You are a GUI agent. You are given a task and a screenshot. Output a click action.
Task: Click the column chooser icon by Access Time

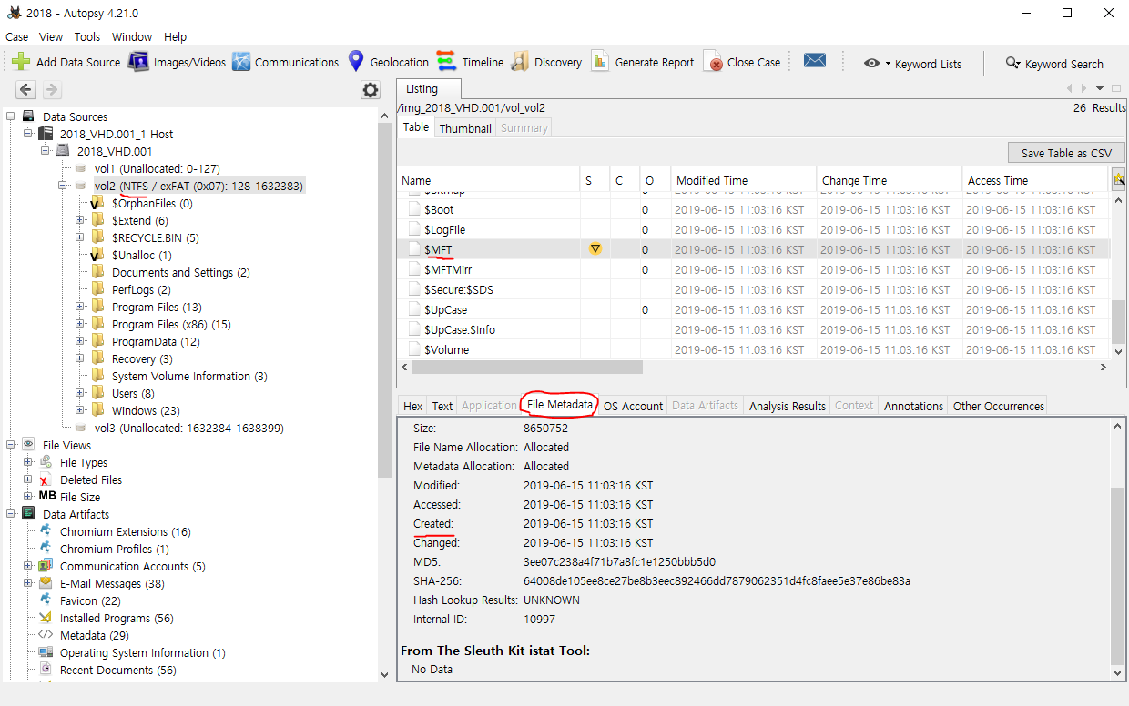[x=1118, y=179]
